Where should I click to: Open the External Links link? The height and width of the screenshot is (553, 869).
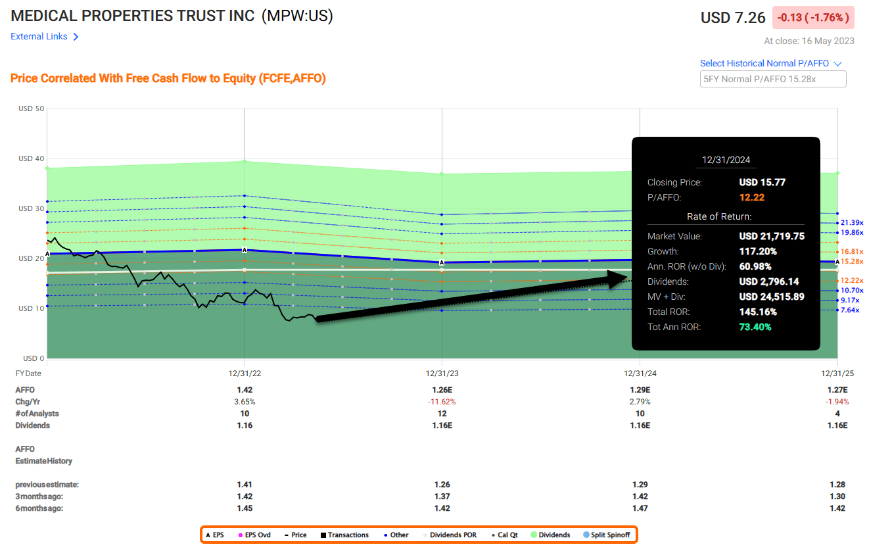(x=39, y=37)
